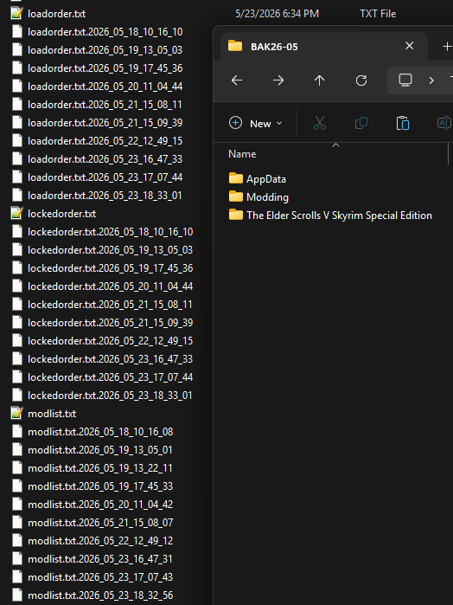
Task: Click the Copy icon in toolbar
Action: [361, 123]
